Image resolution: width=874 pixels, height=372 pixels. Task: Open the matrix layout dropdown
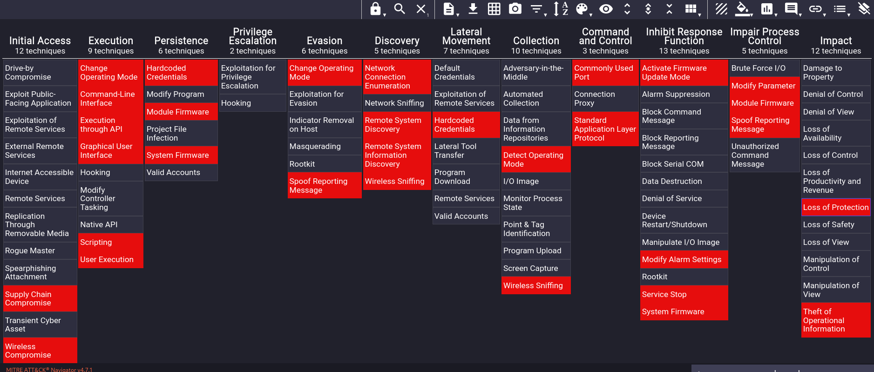click(691, 9)
